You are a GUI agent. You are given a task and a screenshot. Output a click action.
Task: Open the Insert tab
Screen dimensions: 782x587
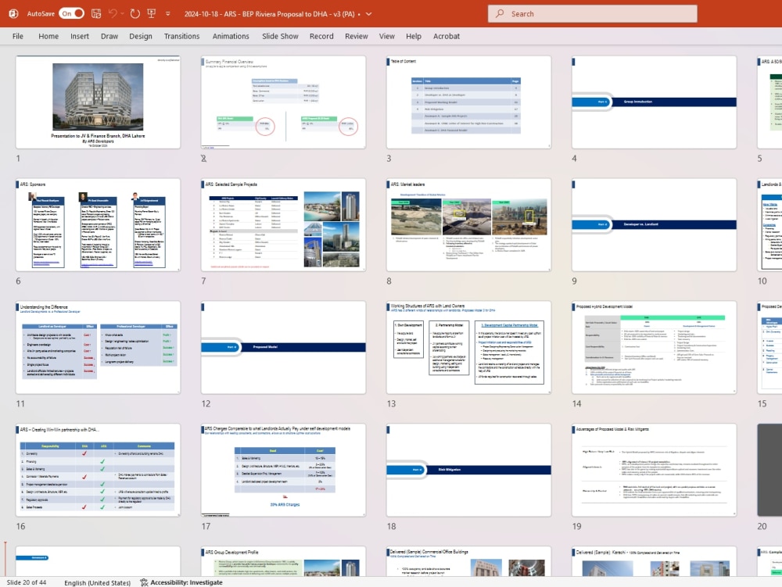pyautogui.click(x=79, y=37)
